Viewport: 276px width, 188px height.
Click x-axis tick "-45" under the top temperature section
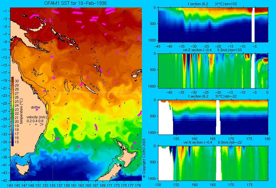tap(158, 47)
